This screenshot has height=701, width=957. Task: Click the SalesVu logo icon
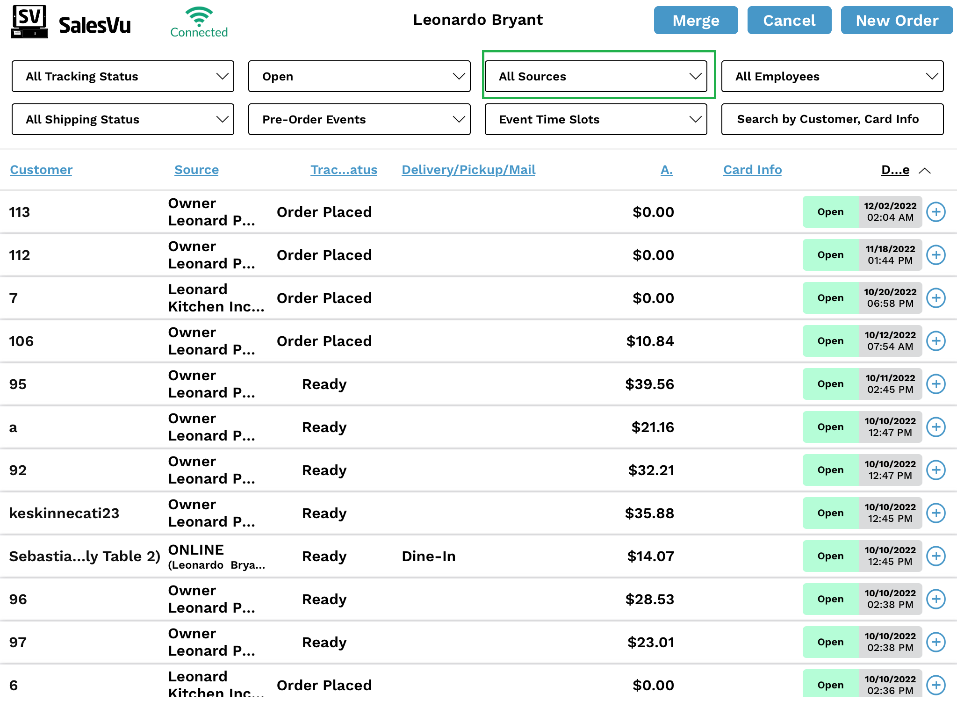click(x=29, y=22)
